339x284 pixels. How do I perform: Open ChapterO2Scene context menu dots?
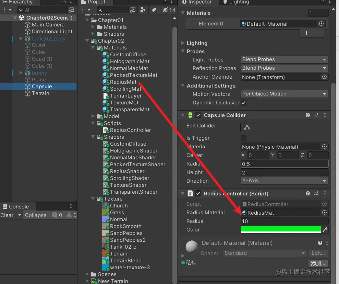point(71,18)
